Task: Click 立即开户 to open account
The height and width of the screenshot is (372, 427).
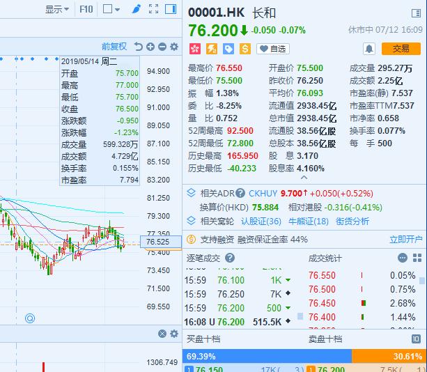Action: tap(406, 240)
